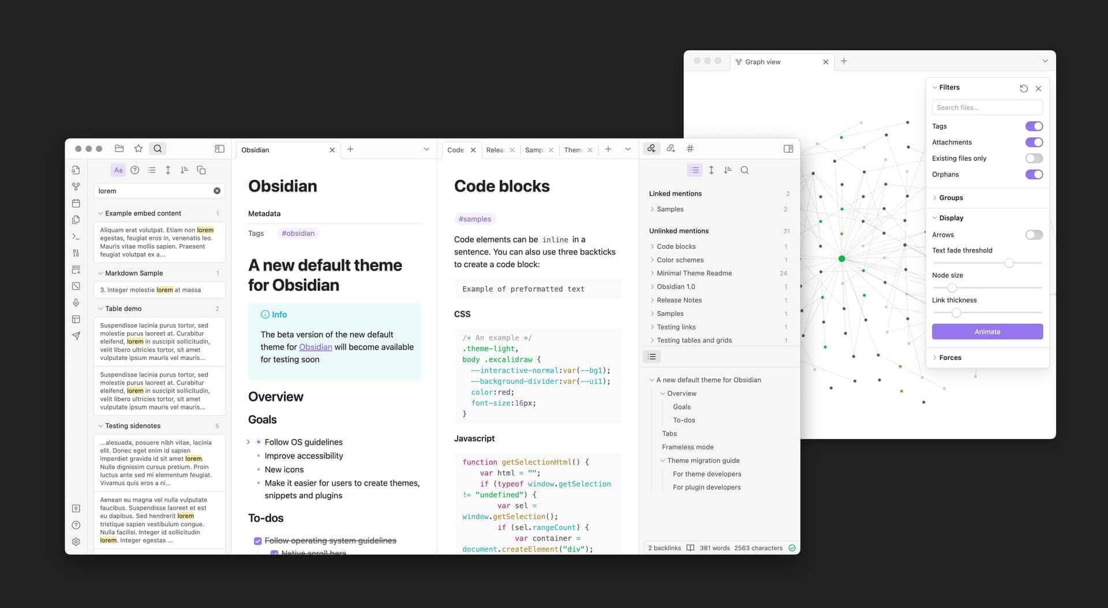The image size is (1108, 608).
Task: Expand the Forces section
Action: [x=949, y=358]
